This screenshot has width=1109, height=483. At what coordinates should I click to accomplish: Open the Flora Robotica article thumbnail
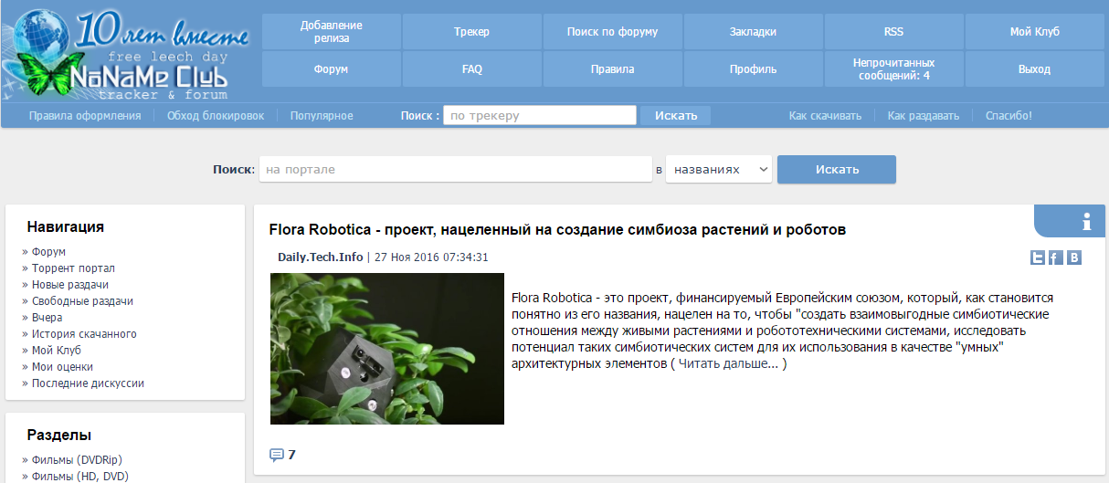[387, 349]
